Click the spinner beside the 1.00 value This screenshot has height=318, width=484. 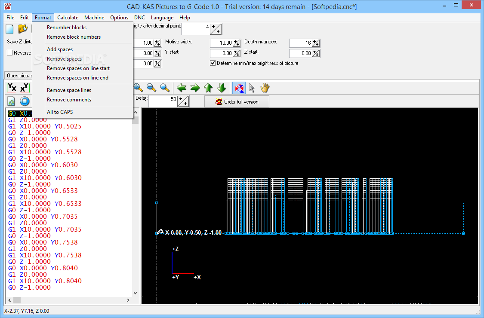point(157,43)
